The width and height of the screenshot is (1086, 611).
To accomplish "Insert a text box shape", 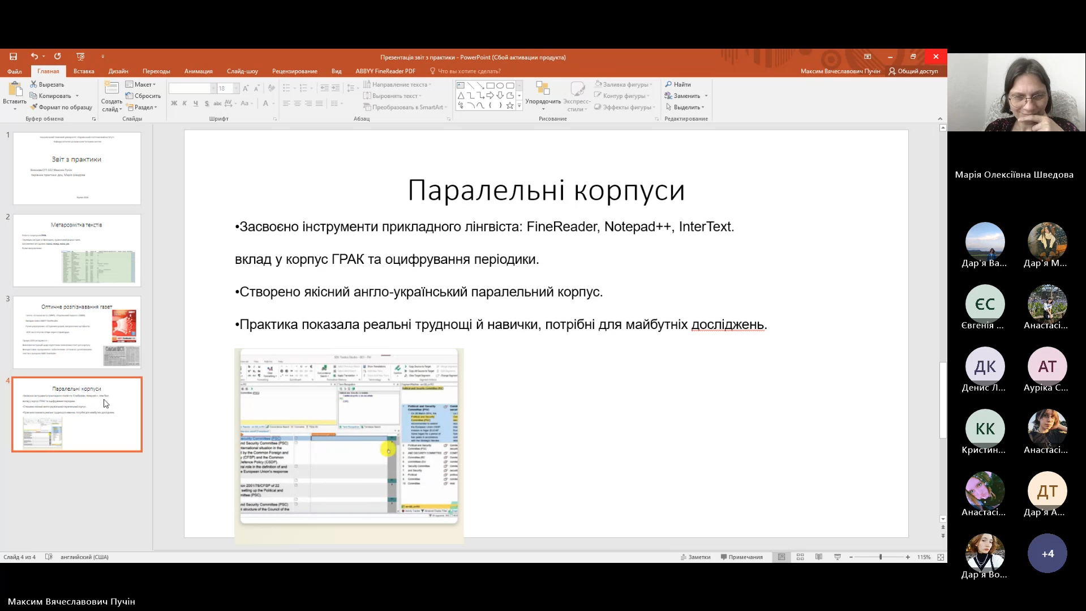I will 461,86.
